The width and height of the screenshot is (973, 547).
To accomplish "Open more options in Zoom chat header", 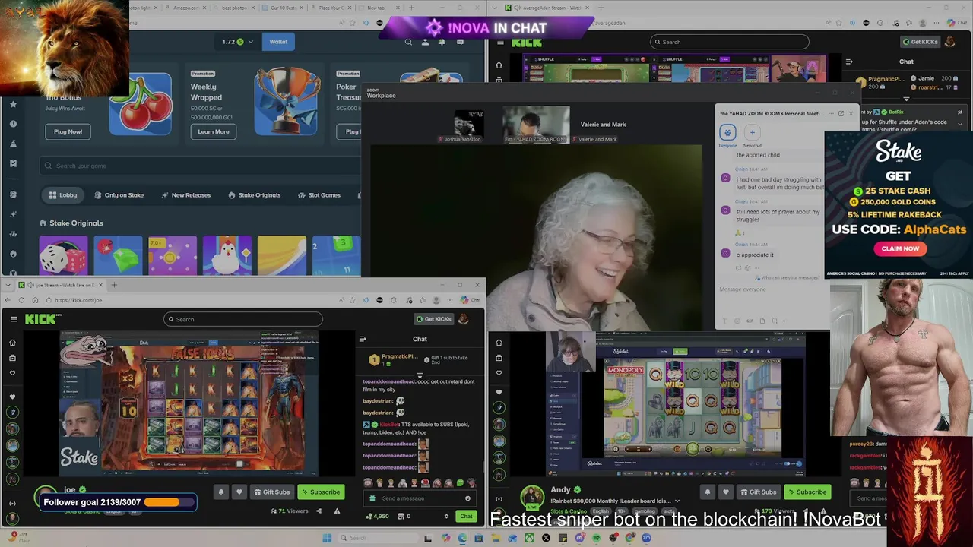I will [831, 113].
